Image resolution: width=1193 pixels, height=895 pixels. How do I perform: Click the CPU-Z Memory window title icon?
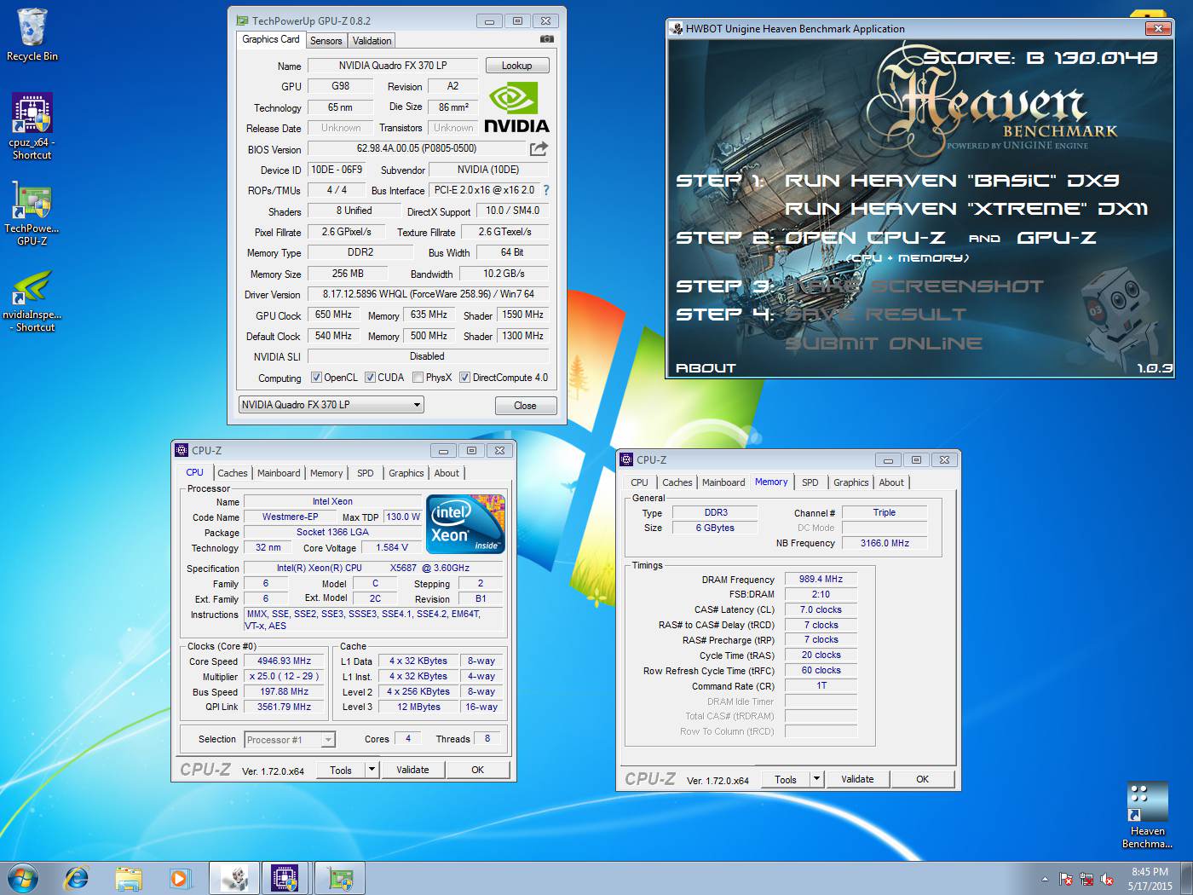tap(626, 459)
